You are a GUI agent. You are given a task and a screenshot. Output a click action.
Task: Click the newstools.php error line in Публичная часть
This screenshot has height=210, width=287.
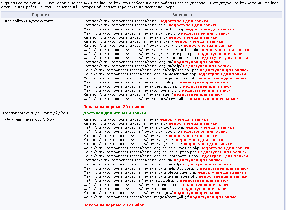click(156, 180)
